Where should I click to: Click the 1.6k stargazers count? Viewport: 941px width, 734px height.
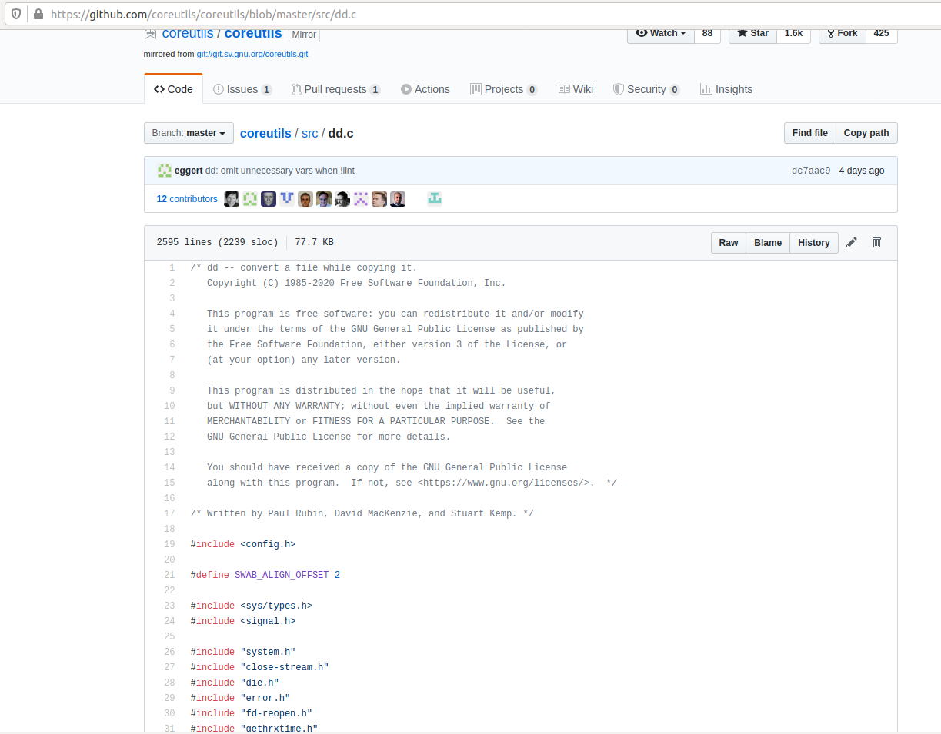793,34
